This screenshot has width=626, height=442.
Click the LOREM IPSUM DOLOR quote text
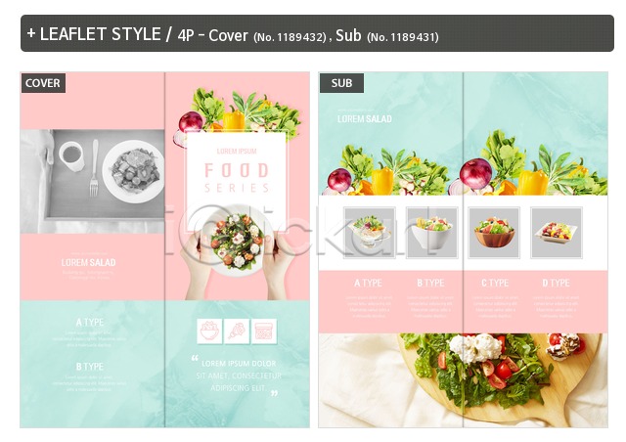coord(238,376)
